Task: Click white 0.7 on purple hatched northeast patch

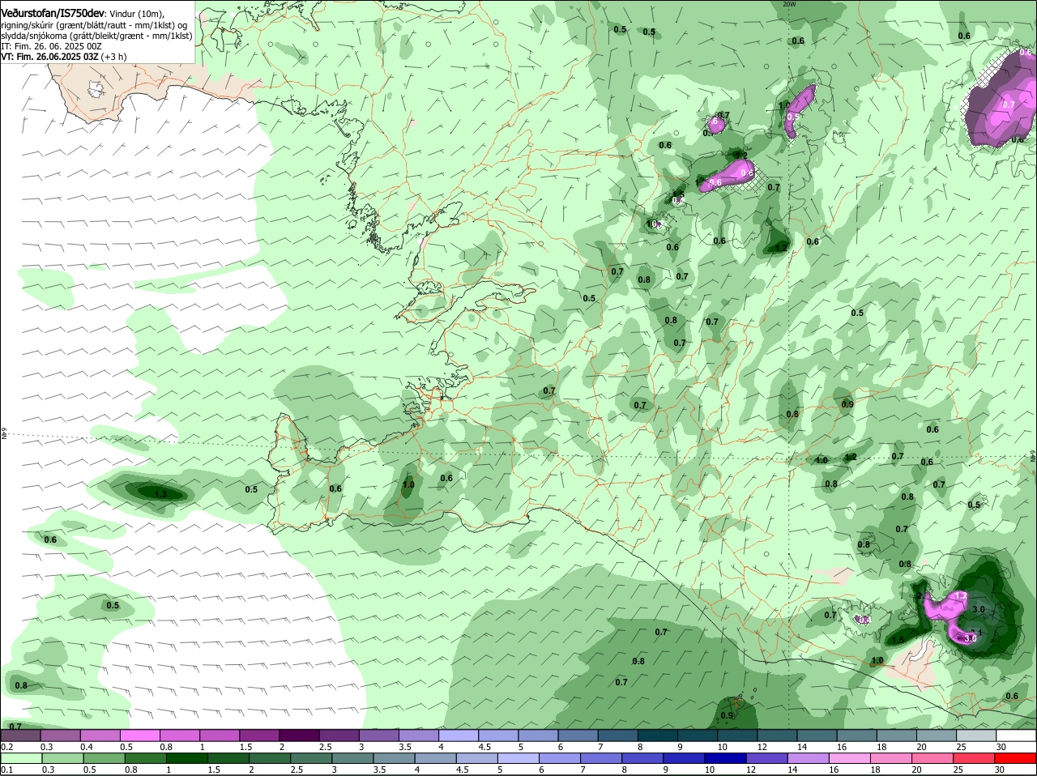Action: pyautogui.click(x=1009, y=104)
